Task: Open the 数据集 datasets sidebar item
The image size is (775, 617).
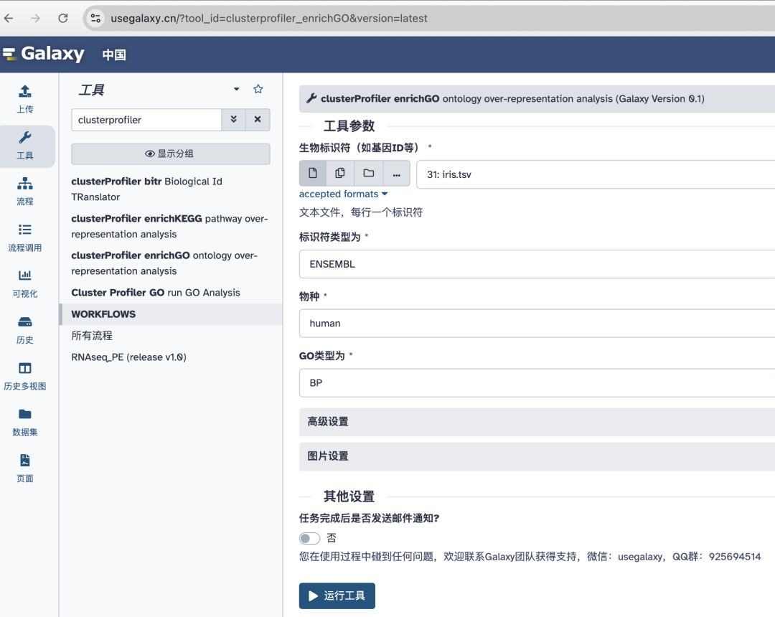Action: pyautogui.click(x=24, y=422)
